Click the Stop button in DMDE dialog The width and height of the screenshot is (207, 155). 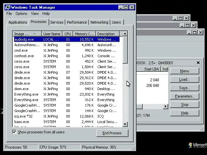(185, 105)
